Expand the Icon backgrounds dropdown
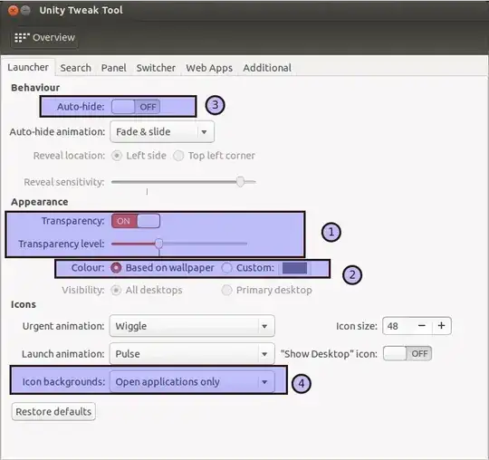Viewport: 489px width, 460px height. [x=192, y=382]
